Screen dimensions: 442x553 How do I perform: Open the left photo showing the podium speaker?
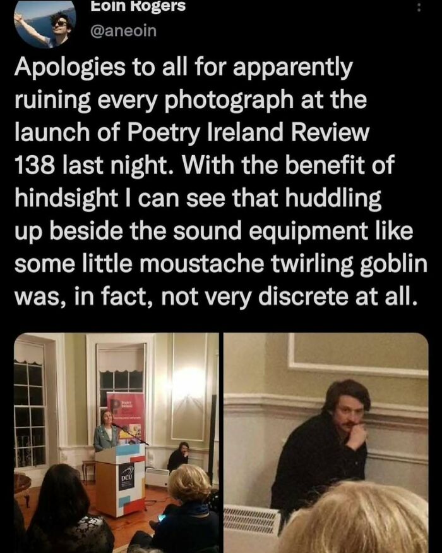[x=116, y=443]
